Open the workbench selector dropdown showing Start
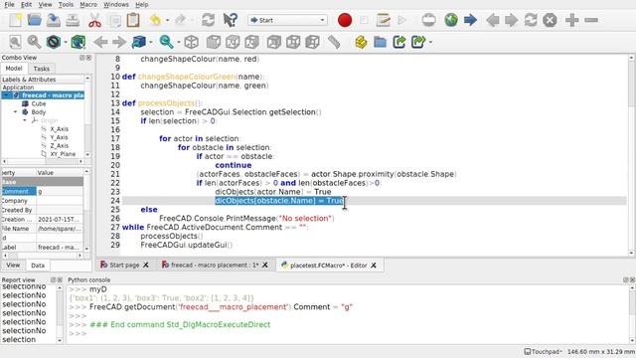 coord(287,20)
